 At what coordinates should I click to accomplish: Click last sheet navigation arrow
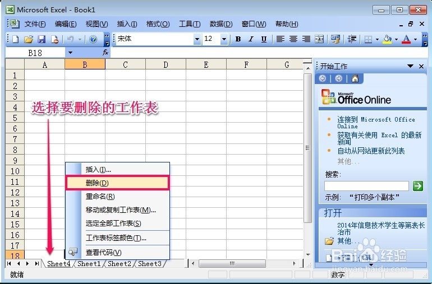tap(37, 264)
